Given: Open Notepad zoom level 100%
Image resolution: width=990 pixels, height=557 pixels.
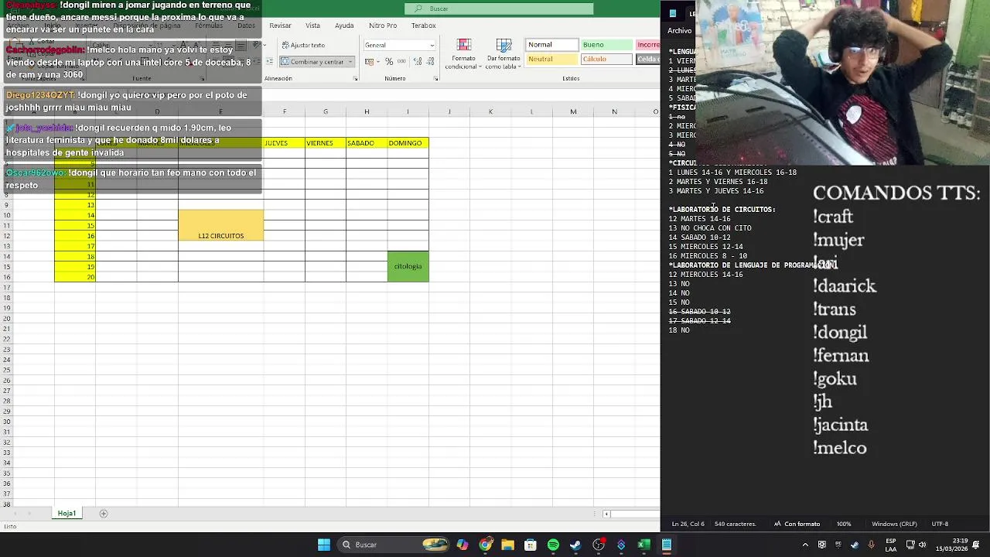Looking at the screenshot, I should [844, 524].
